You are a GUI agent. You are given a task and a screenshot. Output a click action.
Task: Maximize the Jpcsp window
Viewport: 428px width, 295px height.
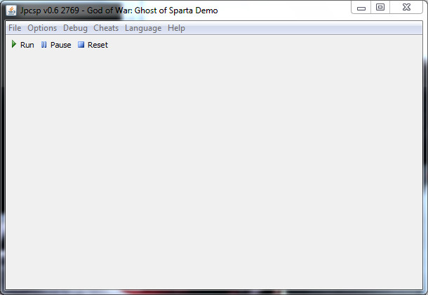380,8
